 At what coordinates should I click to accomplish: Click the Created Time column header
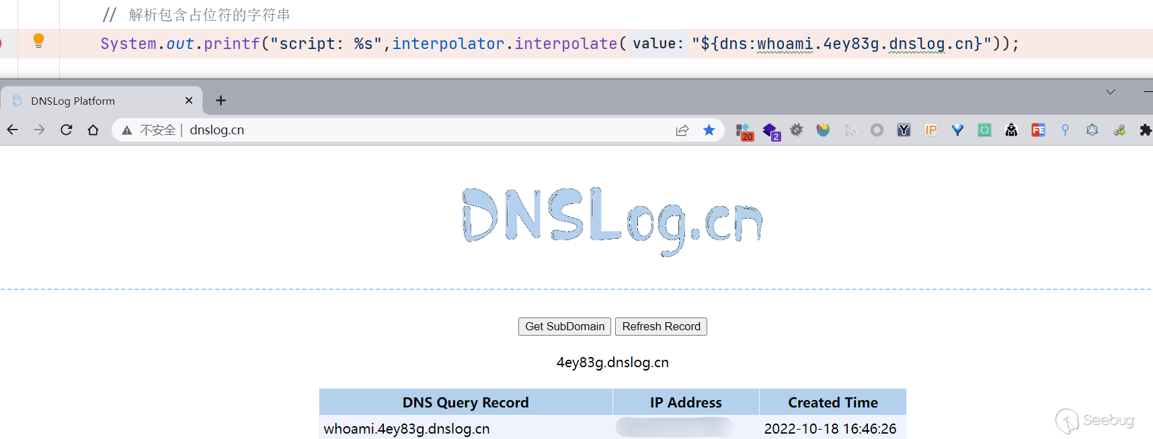pyautogui.click(x=833, y=402)
